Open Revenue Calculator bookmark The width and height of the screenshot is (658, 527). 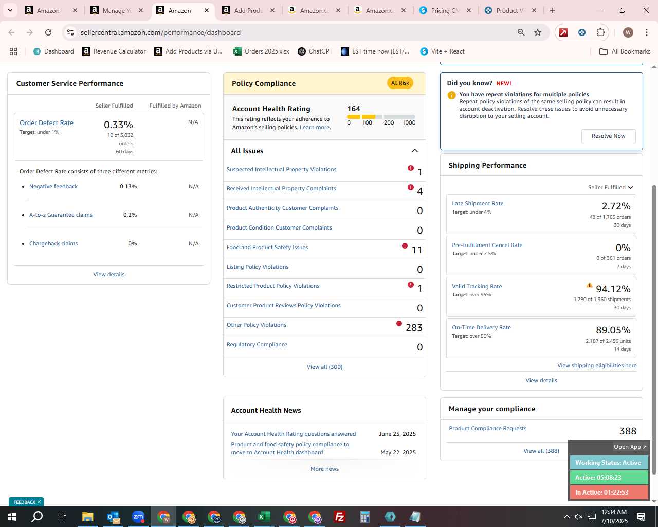114,51
